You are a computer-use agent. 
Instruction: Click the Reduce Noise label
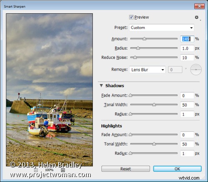click(114, 58)
